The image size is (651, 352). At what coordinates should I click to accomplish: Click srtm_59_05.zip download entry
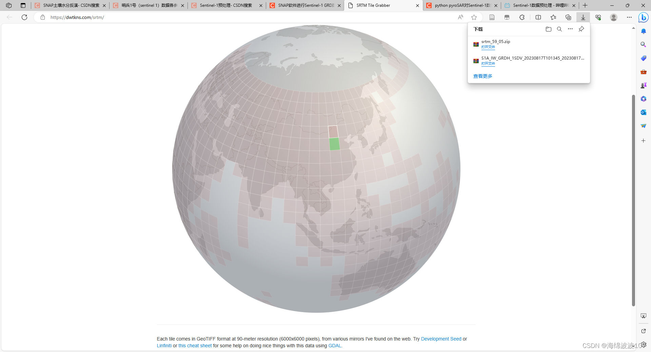coord(529,44)
